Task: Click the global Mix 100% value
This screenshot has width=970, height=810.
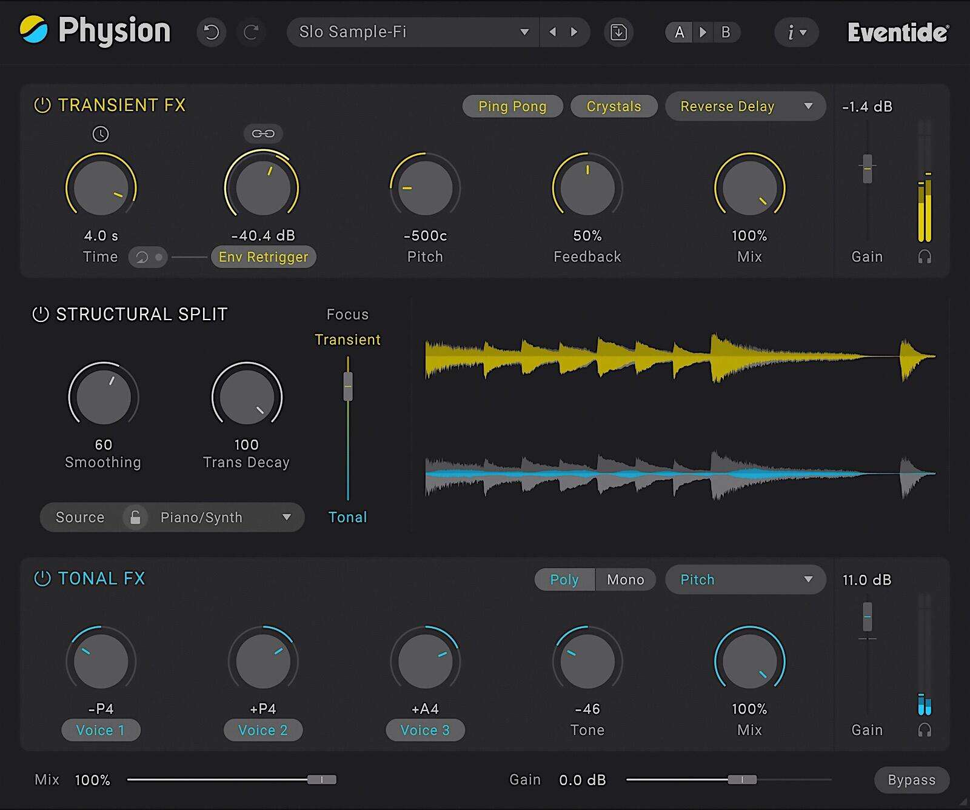Action: point(92,780)
